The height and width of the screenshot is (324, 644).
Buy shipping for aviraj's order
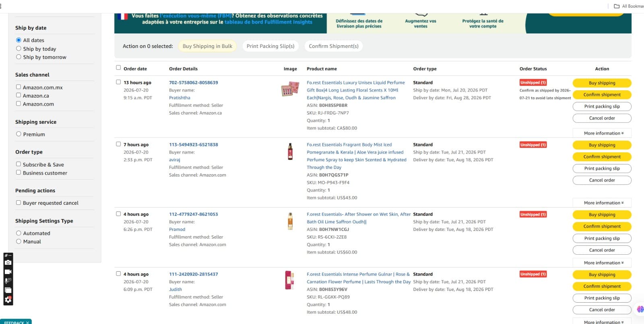[602, 145]
